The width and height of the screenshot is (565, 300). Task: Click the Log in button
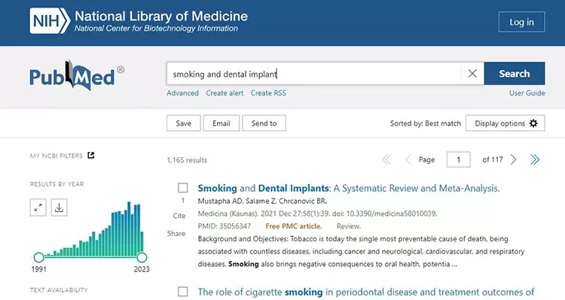click(522, 22)
